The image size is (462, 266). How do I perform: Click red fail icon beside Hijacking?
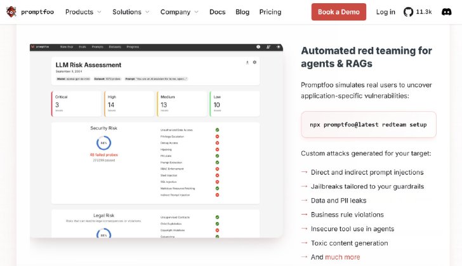tap(217, 149)
